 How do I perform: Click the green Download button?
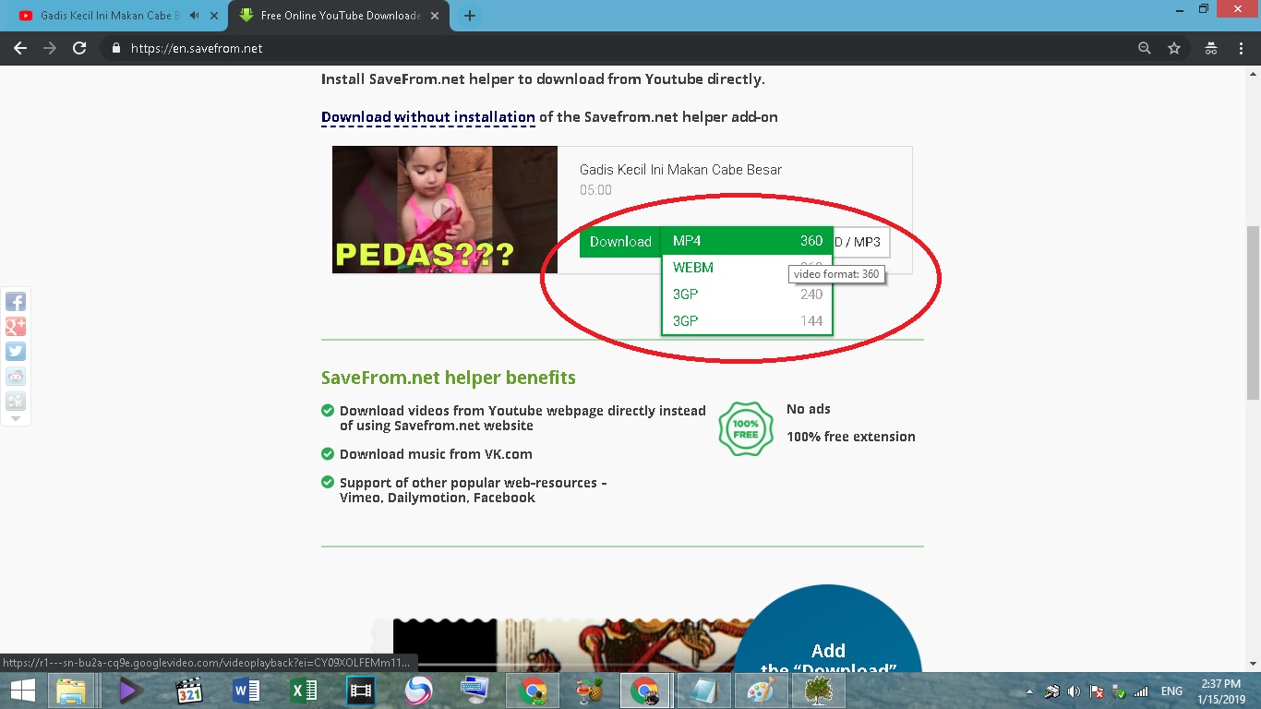tap(620, 242)
